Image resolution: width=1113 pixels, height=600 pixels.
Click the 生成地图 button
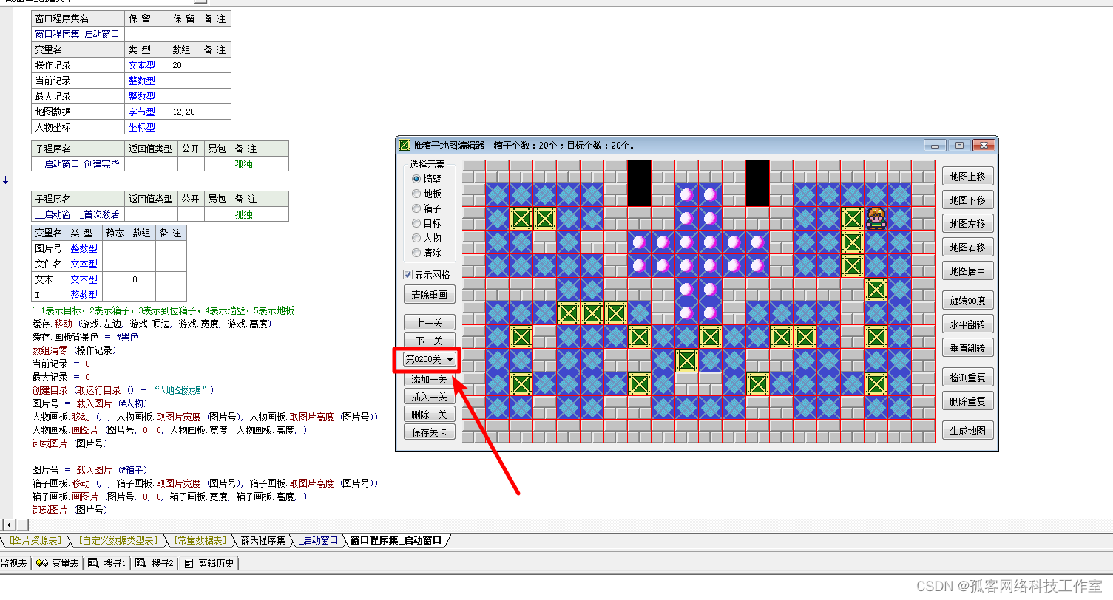click(968, 431)
